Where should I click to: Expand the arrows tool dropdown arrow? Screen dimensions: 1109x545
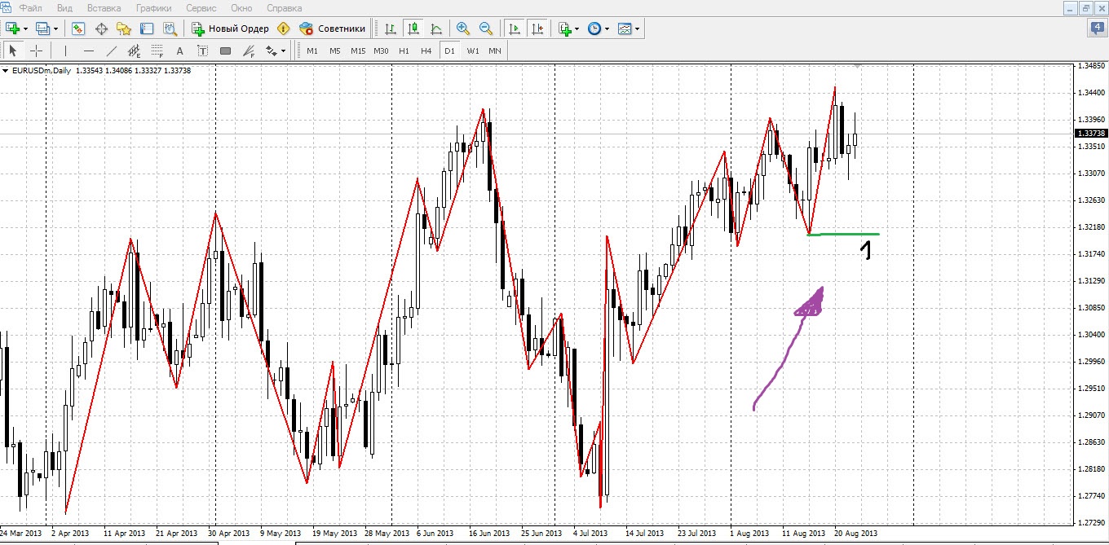pyautogui.click(x=284, y=51)
